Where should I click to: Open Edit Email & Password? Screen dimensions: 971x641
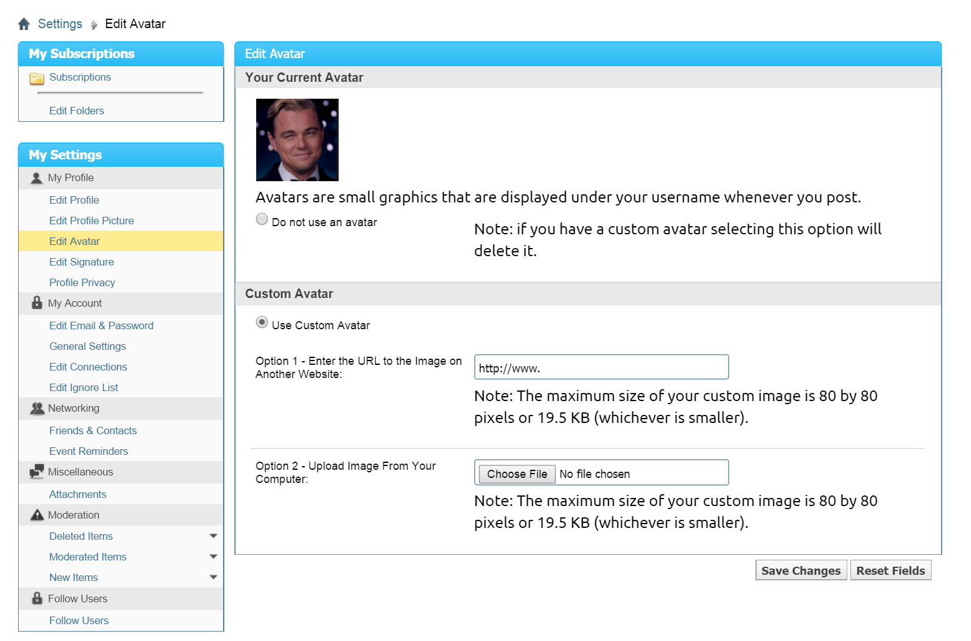pos(101,325)
